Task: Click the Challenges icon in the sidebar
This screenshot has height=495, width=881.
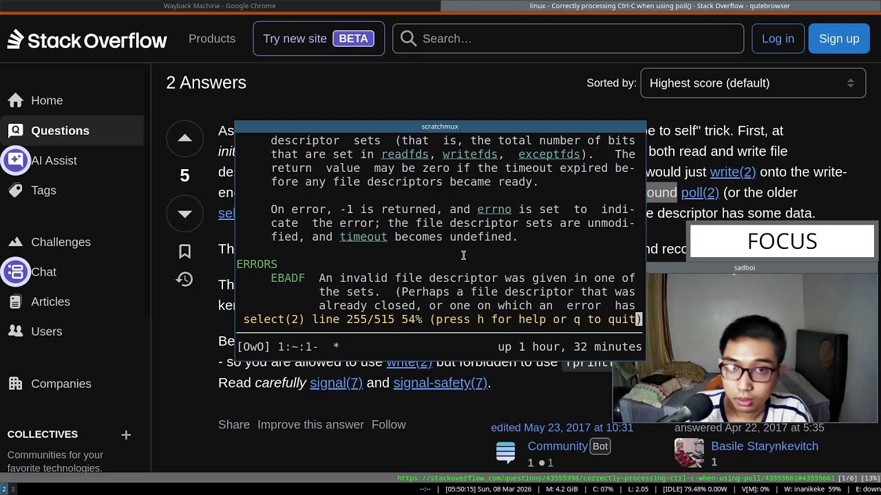Action: 16,242
